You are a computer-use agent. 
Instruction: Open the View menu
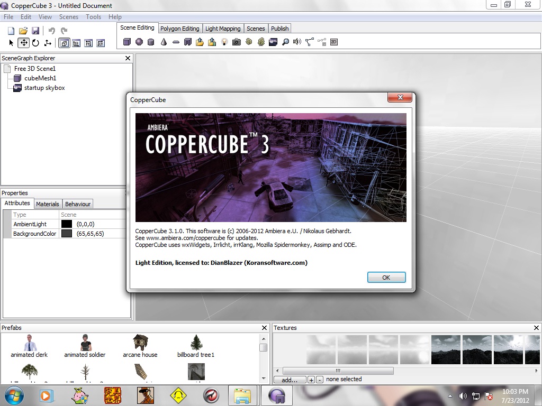pos(46,16)
